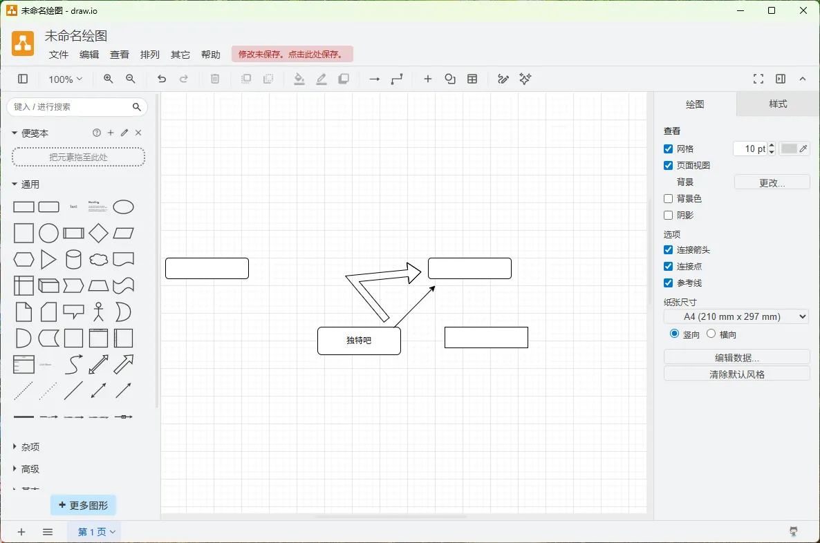Select the Line Color pencil icon
Screen dimensions: 820x543
pos(322,79)
